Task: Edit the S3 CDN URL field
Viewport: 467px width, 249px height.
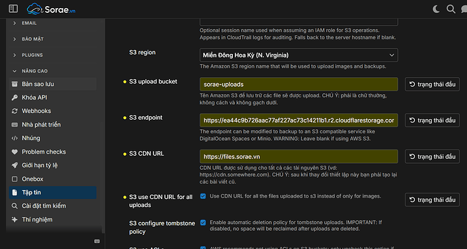Action: click(x=298, y=157)
